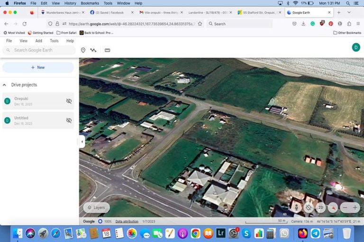Click the imagery date 1/7/2023

click(x=148, y=221)
